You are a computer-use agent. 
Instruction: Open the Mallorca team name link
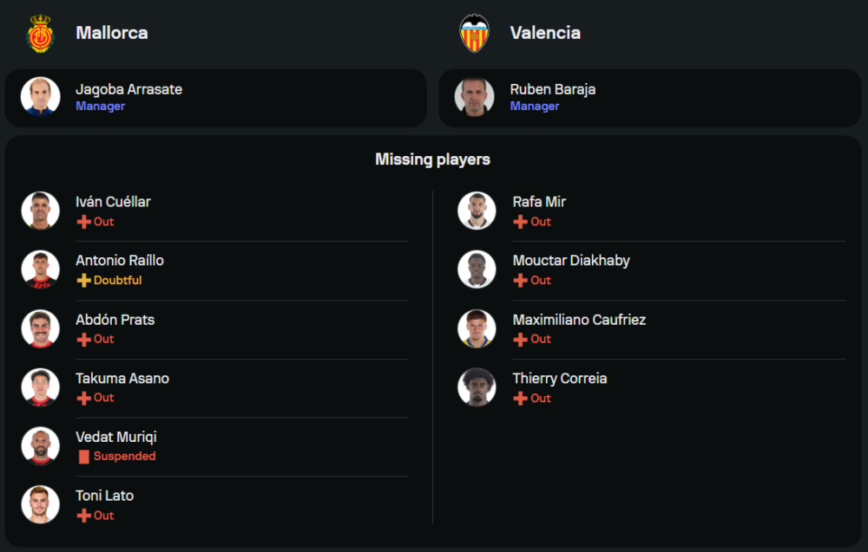[x=112, y=33]
